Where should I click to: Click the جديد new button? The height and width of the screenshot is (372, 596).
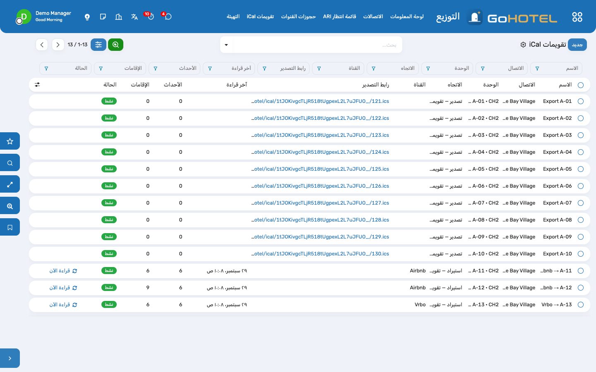coord(577,45)
